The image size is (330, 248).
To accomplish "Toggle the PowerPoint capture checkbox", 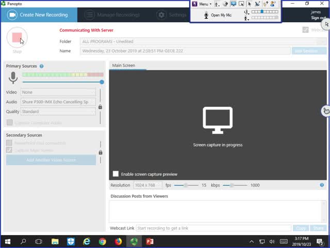I will tap(9, 143).
